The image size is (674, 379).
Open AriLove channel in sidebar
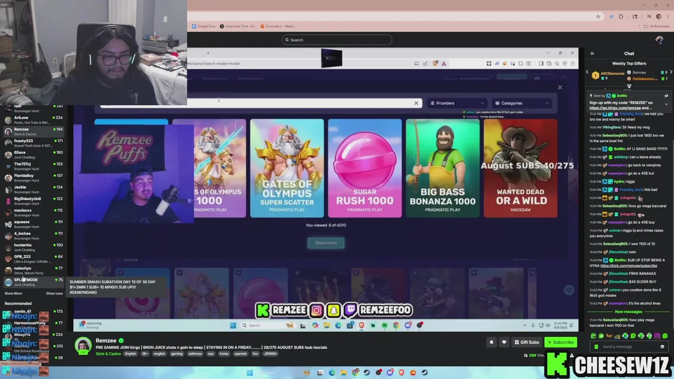coord(33,119)
